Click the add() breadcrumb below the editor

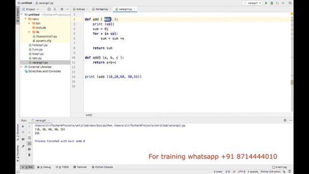coord(89,115)
